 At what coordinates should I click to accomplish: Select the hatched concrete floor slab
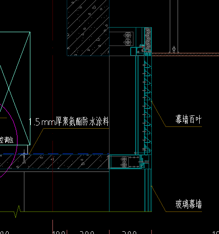point(54,162)
